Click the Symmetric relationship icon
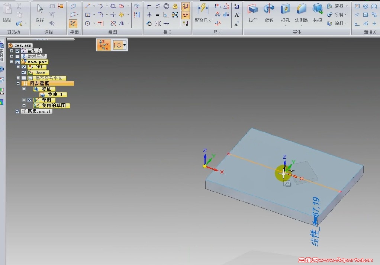 (x=158, y=23)
